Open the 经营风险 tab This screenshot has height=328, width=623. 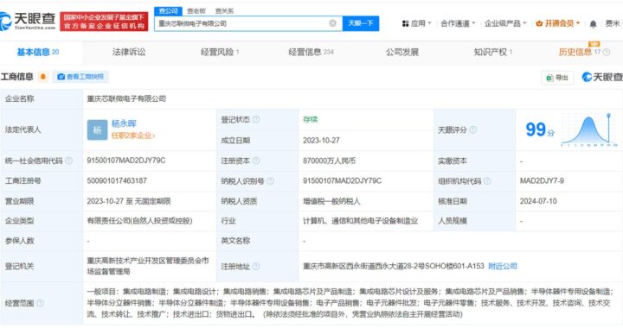(x=220, y=53)
